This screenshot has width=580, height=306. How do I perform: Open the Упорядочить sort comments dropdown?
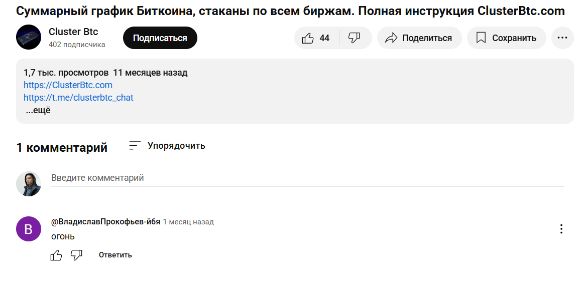pos(176,146)
